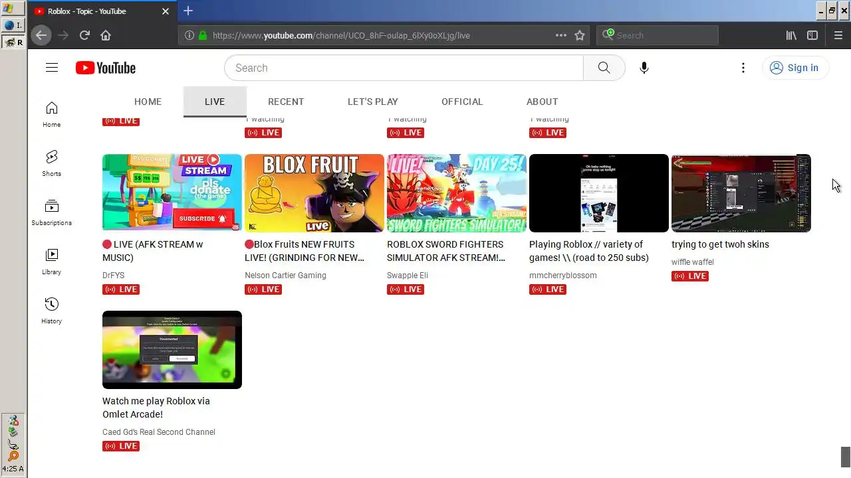The image size is (851, 478).
Task: Select the Roblox - Topic browser tab
Action: (x=103, y=11)
